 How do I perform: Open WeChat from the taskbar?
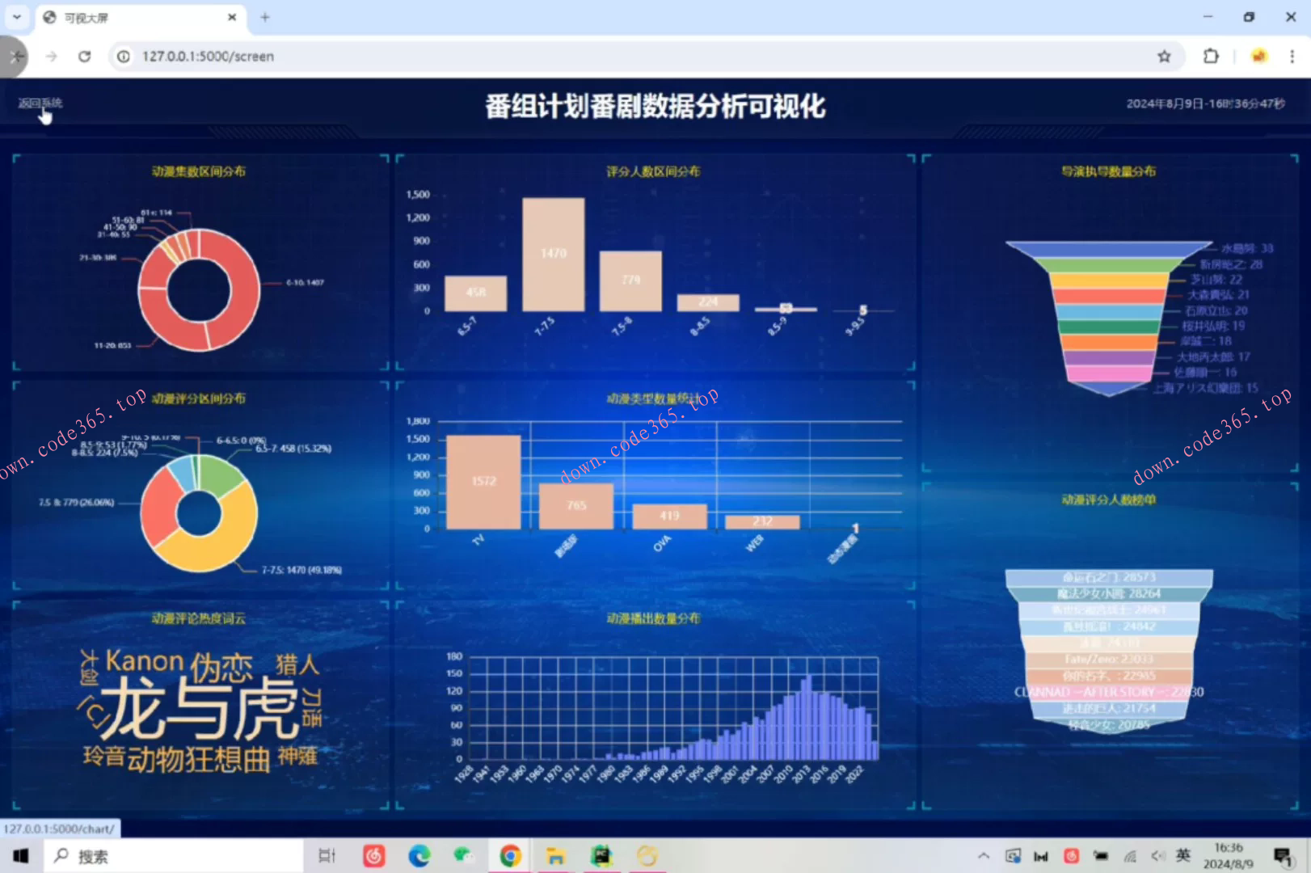click(465, 855)
